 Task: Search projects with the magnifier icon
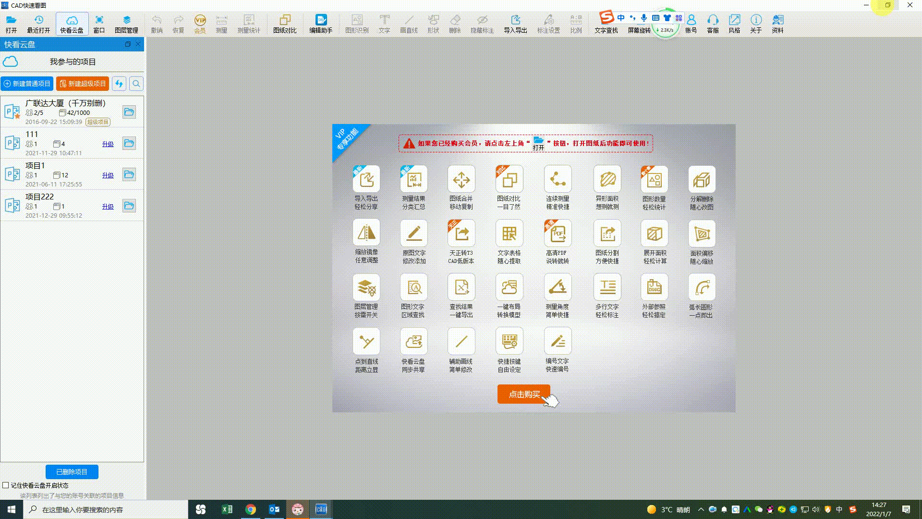pyautogui.click(x=136, y=84)
